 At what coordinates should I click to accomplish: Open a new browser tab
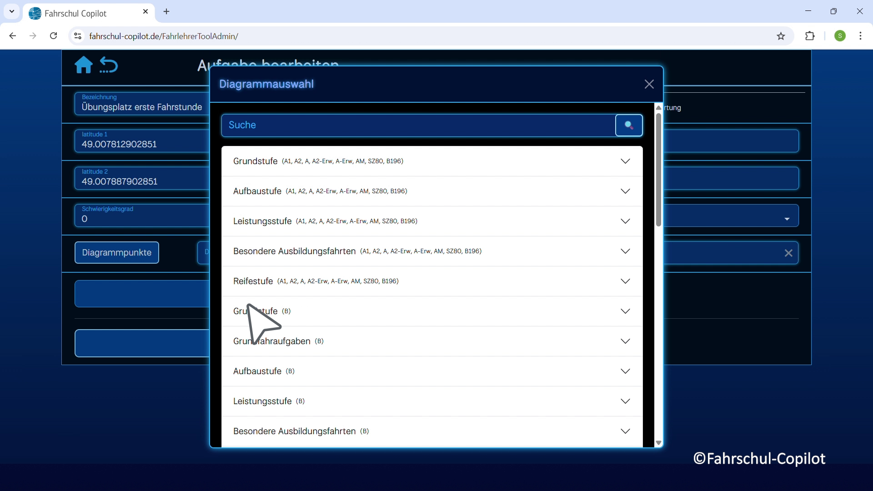pyautogui.click(x=166, y=12)
